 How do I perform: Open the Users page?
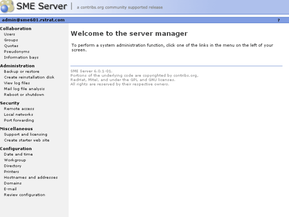(x=9, y=34)
